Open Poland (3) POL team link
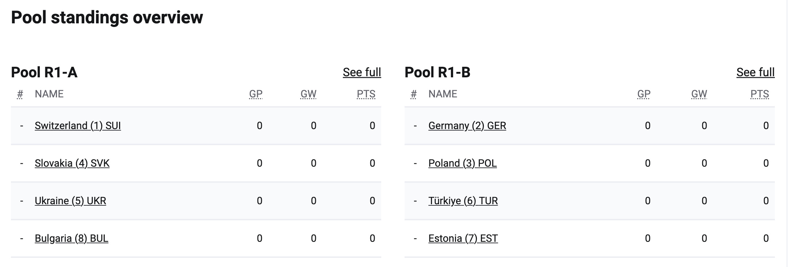The image size is (788, 267). (462, 163)
